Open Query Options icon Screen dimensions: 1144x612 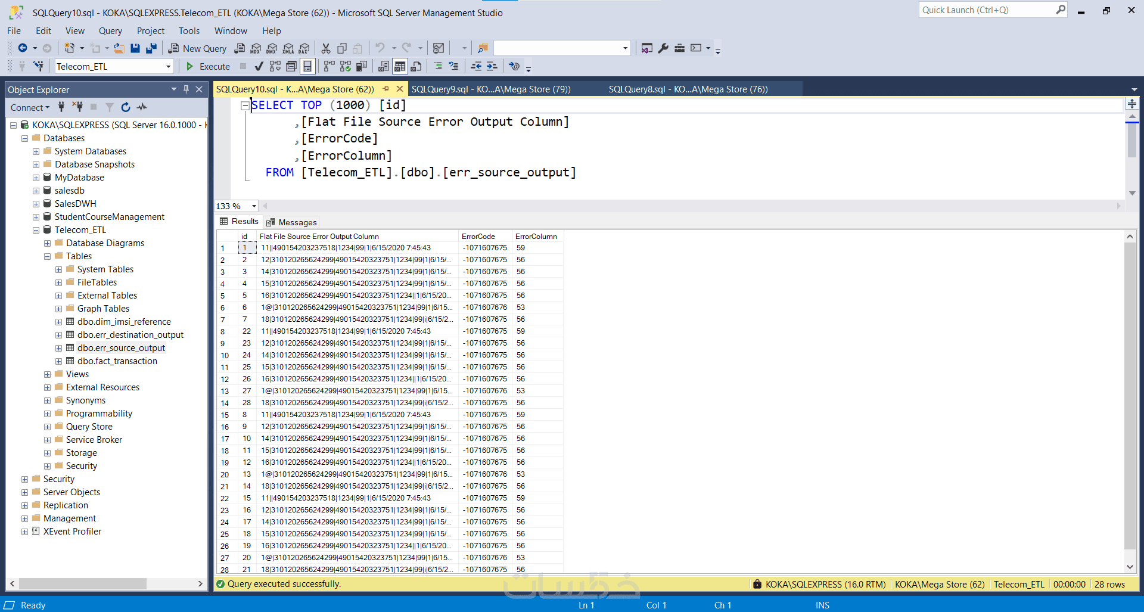tap(291, 66)
